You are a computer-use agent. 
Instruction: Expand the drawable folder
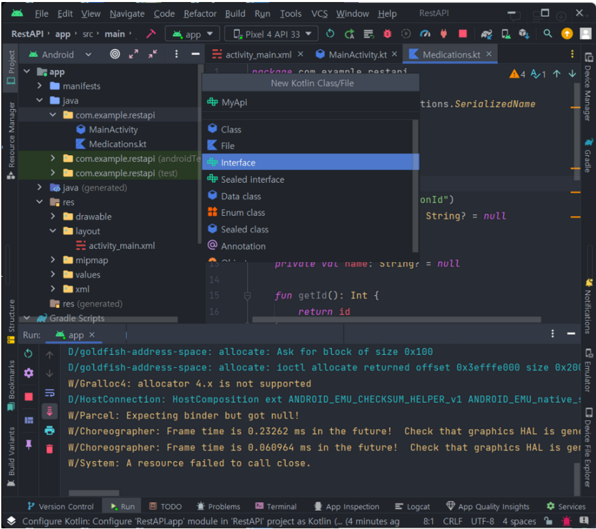point(52,216)
